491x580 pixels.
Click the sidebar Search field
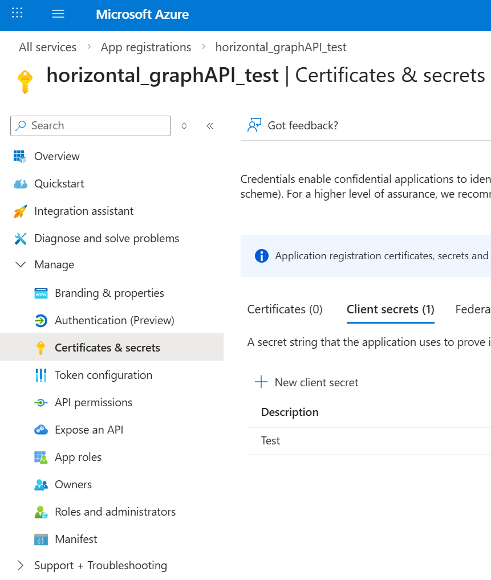tap(90, 125)
